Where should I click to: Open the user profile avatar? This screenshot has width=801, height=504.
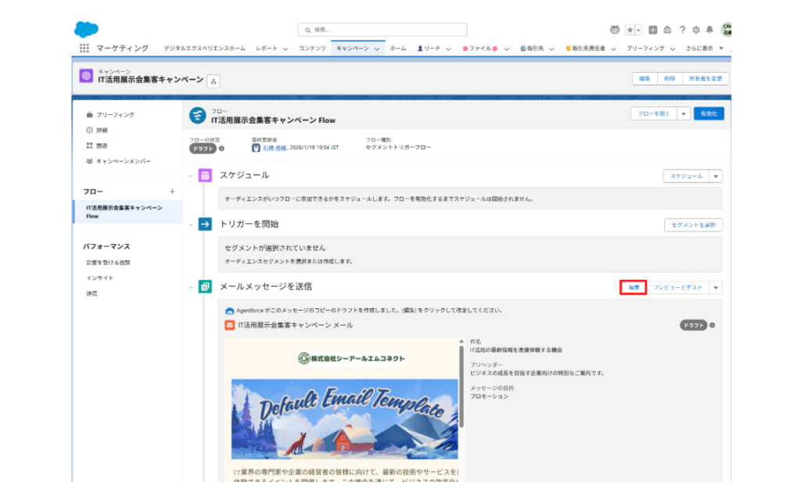click(727, 30)
